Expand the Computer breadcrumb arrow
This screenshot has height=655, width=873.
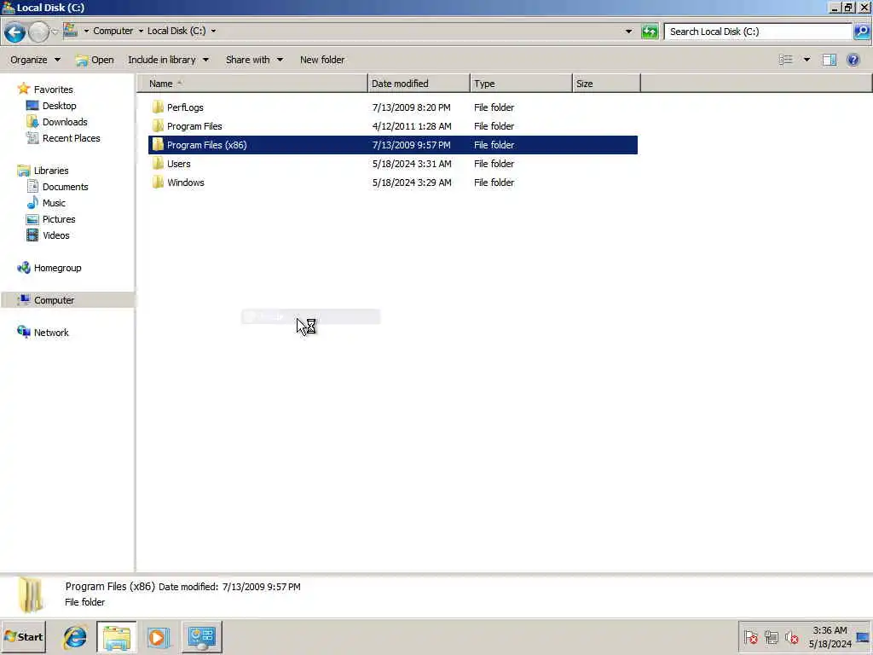[x=141, y=32]
